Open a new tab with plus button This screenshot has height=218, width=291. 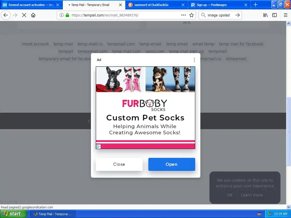point(255,5)
